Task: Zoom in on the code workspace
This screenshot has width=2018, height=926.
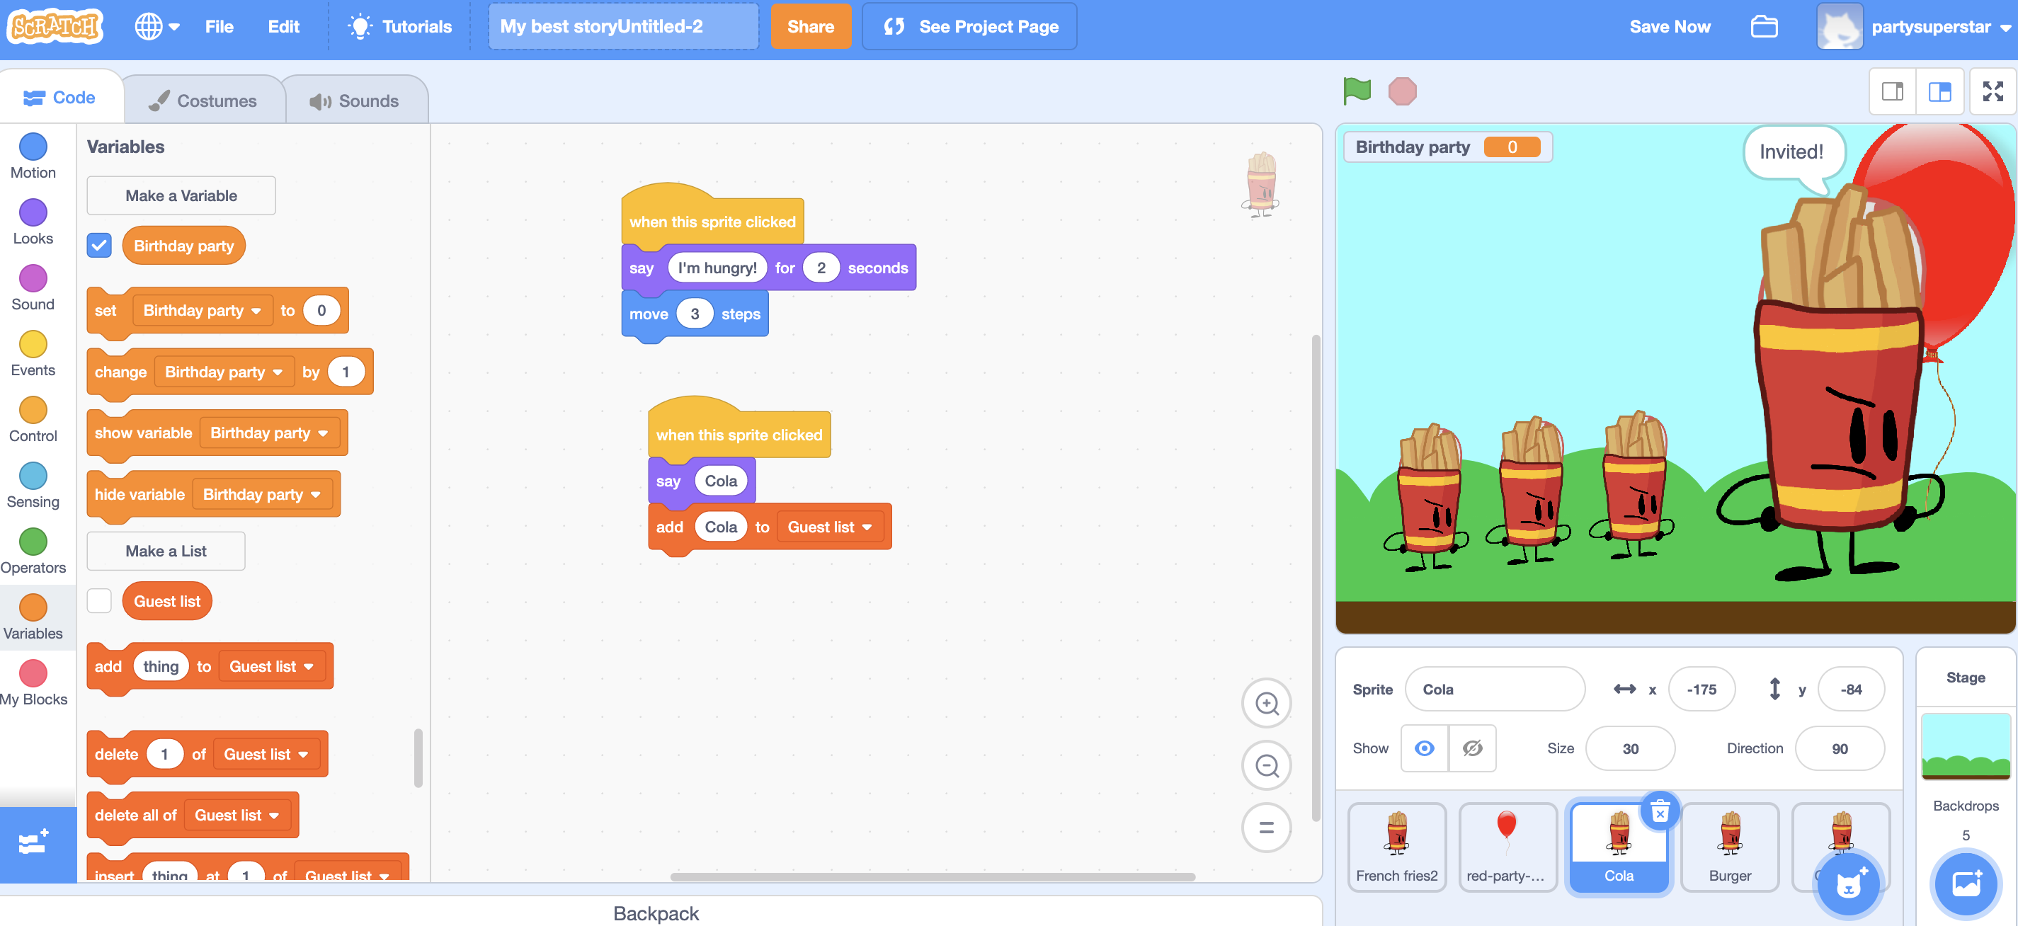Action: pos(1266,703)
